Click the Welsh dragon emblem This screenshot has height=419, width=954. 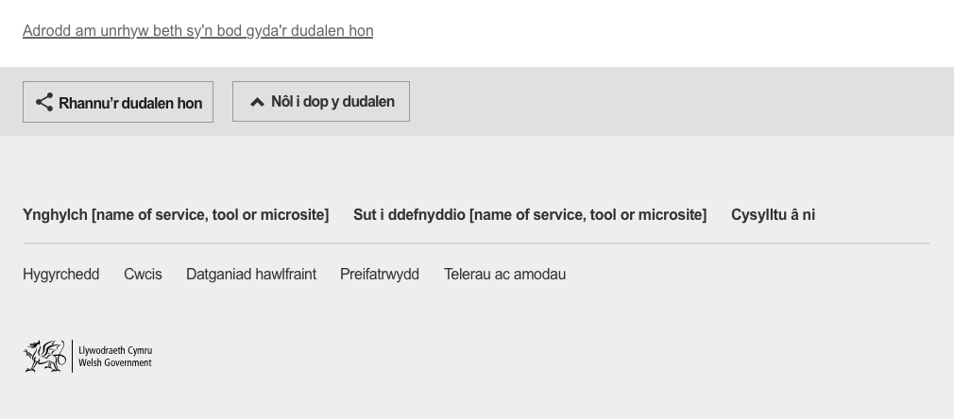pos(44,356)
